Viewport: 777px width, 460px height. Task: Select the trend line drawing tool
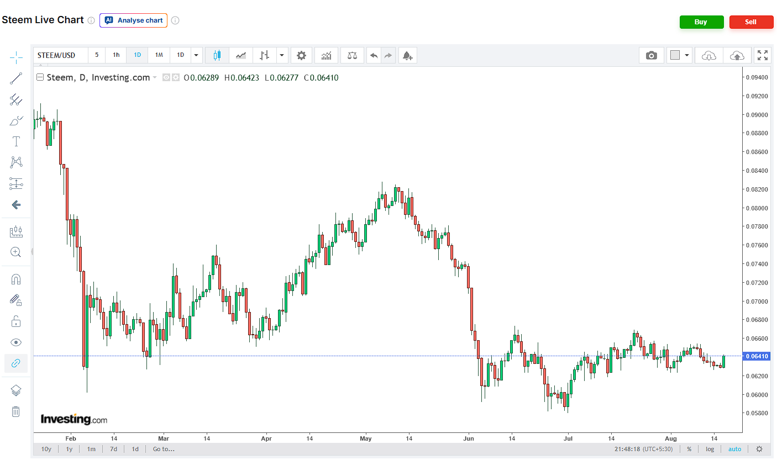(x=16, y=78)
